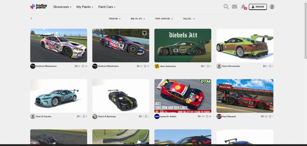The width and height of the screenshot is (307, 146).
Task: Open Dave Hernandez profile link
Action: coord(231,66)
